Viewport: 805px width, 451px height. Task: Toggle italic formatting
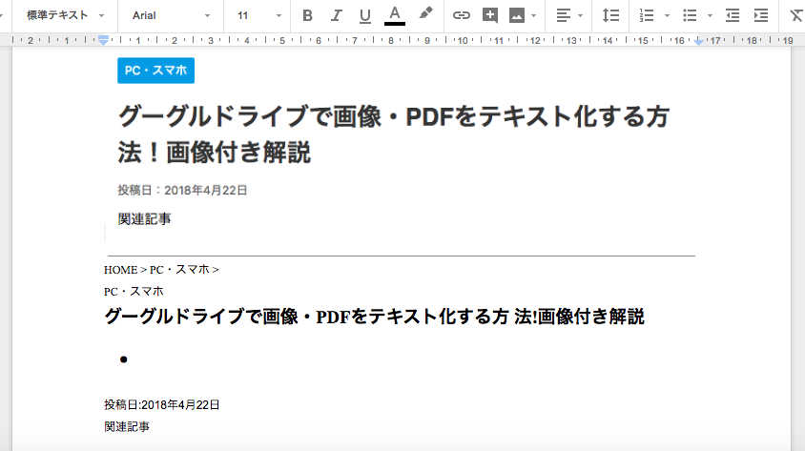coord(336,15)
